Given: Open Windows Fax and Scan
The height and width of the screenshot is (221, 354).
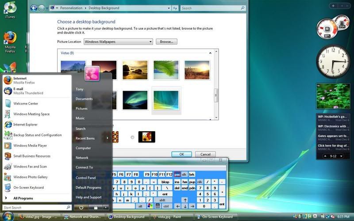Looking at the screenshot, I should pos(37,167).
